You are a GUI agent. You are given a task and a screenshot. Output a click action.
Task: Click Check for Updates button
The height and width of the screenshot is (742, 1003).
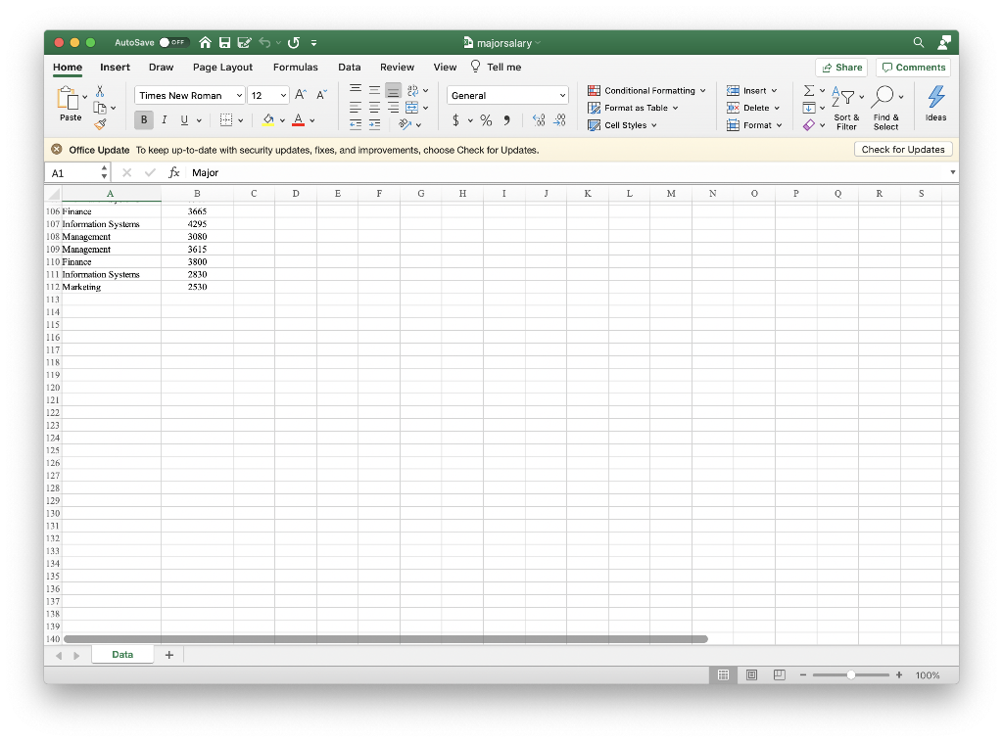pos(903,149)
